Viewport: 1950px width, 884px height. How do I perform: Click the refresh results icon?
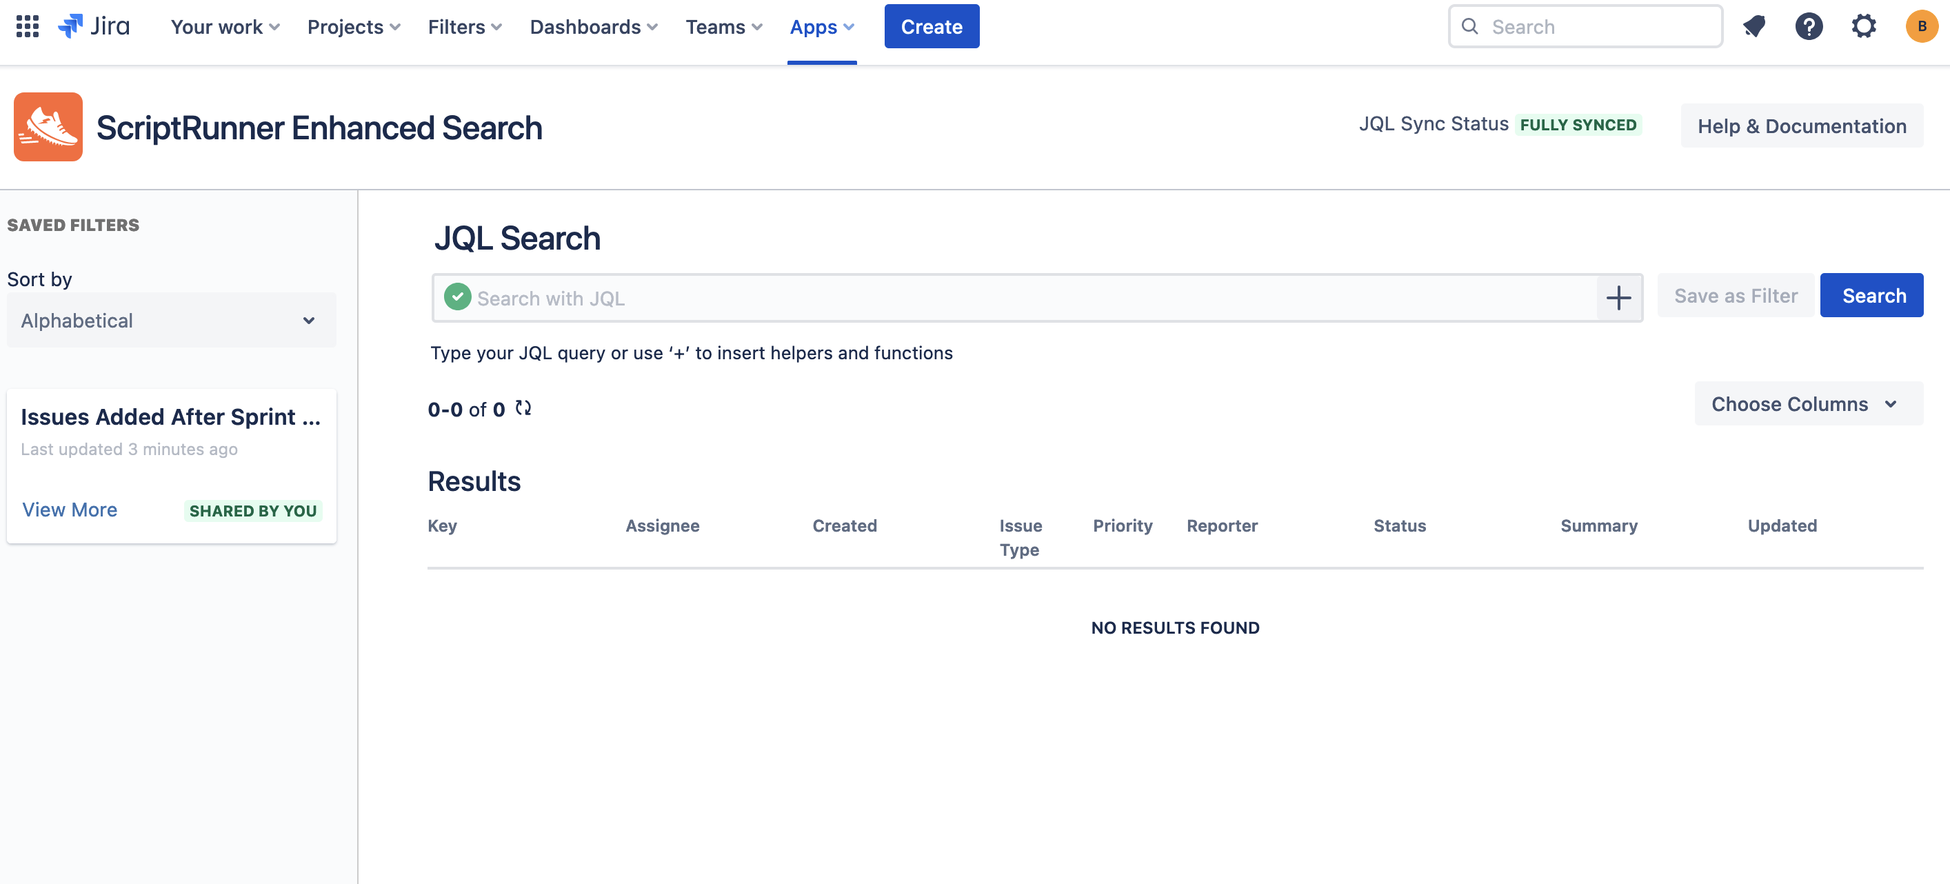click(x=523, y=409)
